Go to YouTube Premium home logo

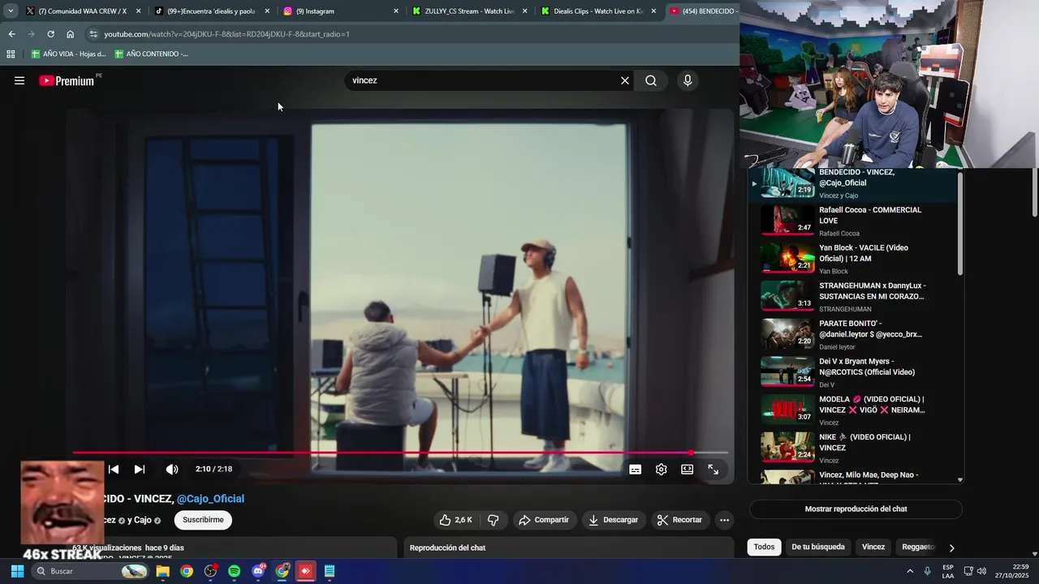click(68, 80)
